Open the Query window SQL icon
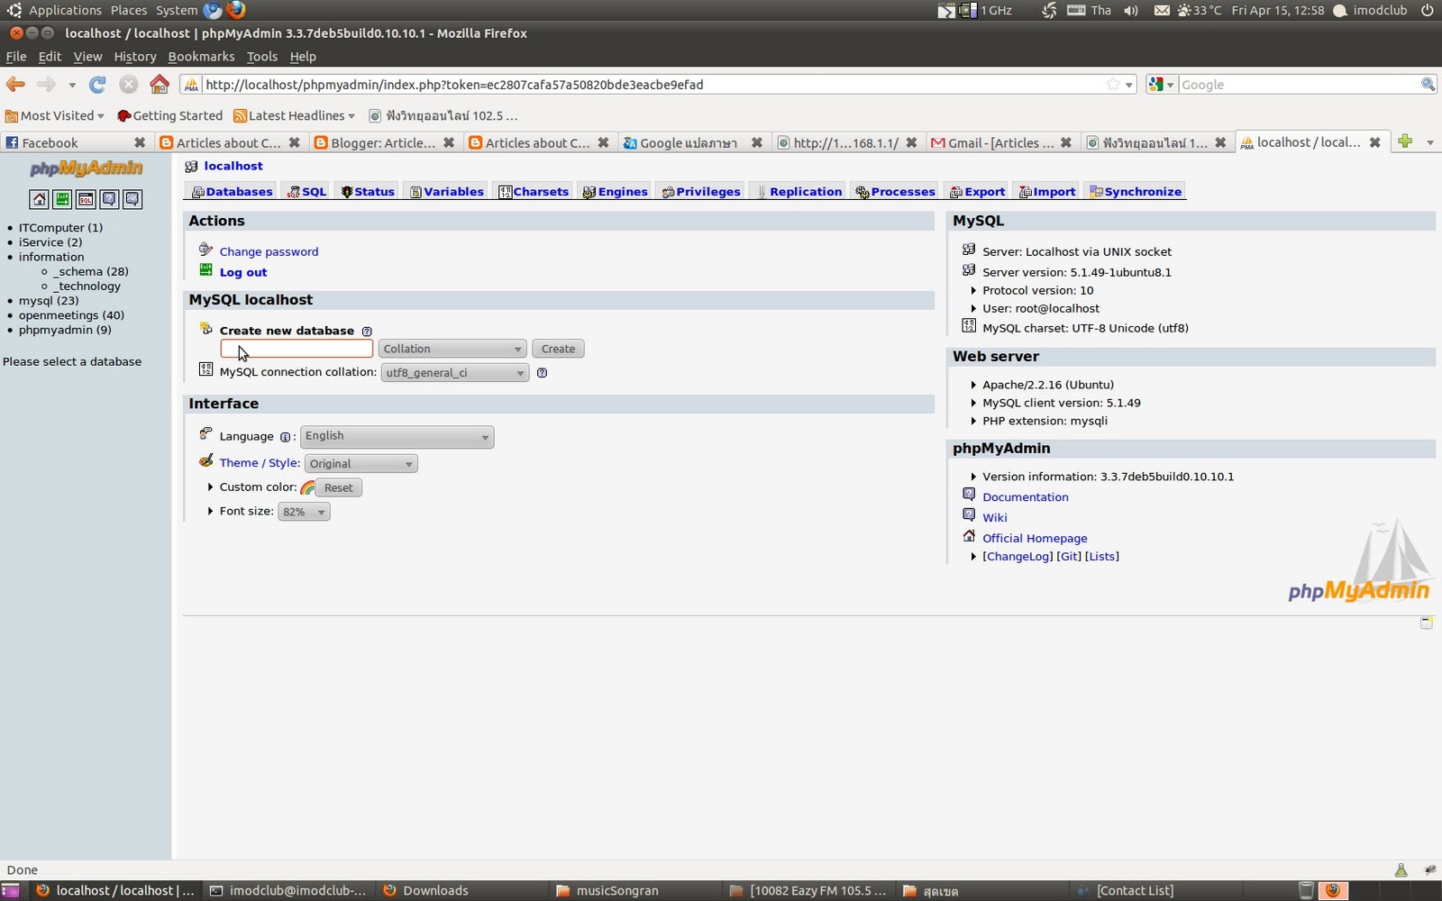The image size is (1442, 901). [x=86, y=199]
